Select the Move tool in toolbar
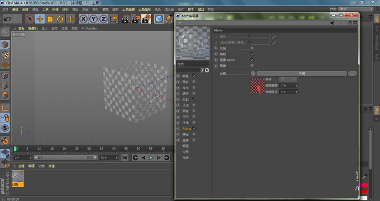 tap(40, 19)
